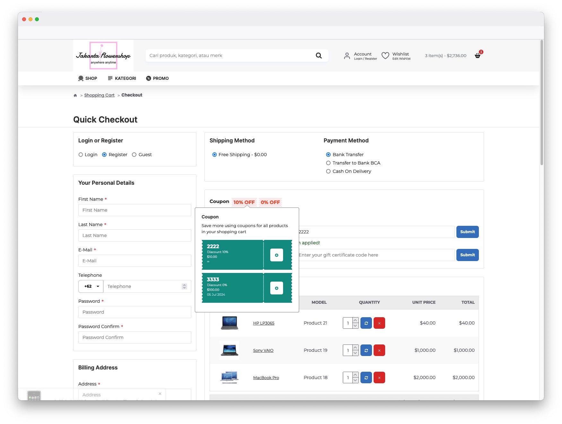Update HP LP3065 quantity via refresh icon
The image size is (562, 424).
click(x=366, y=323)
